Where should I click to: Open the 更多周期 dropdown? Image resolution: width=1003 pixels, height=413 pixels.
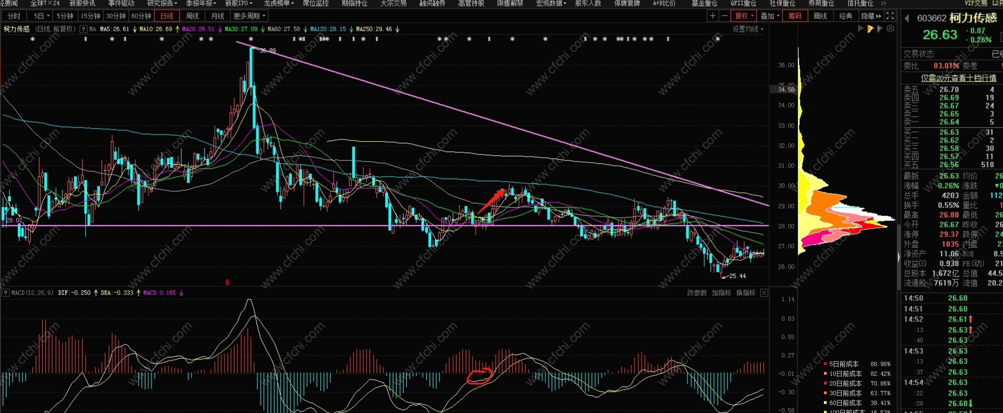pos(249,16)
